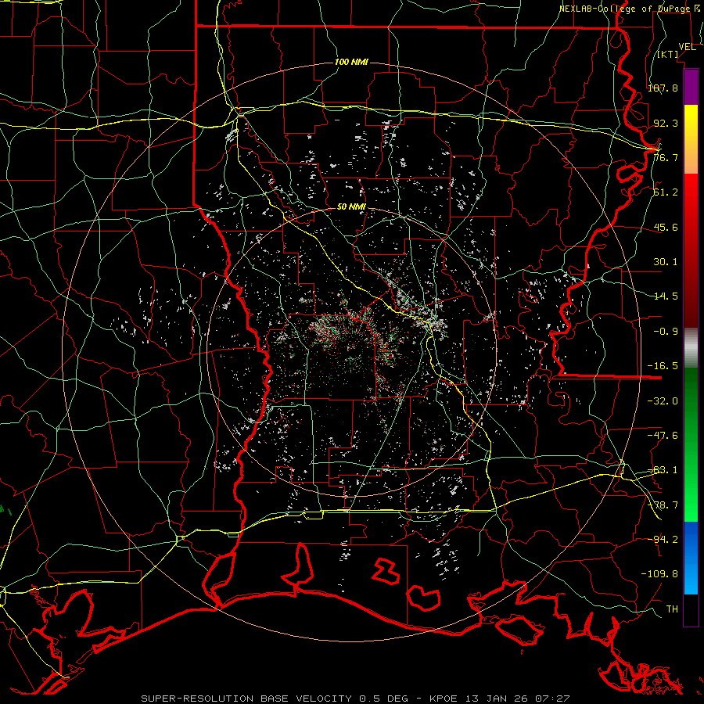Image resolution: width=704 pixels, height=704 pixels.
Task: Click the 107.8 velocity legend value
Action: (x=663, y=88)
